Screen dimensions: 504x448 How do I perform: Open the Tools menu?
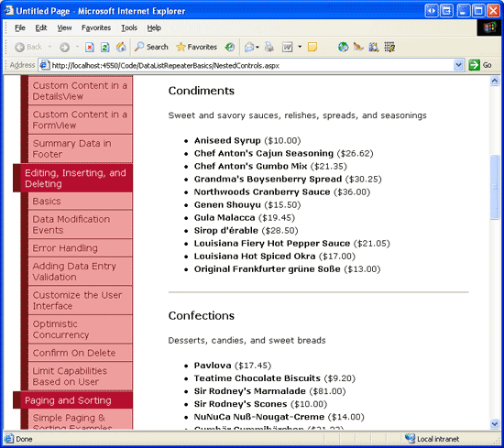(x=129, y=28)
